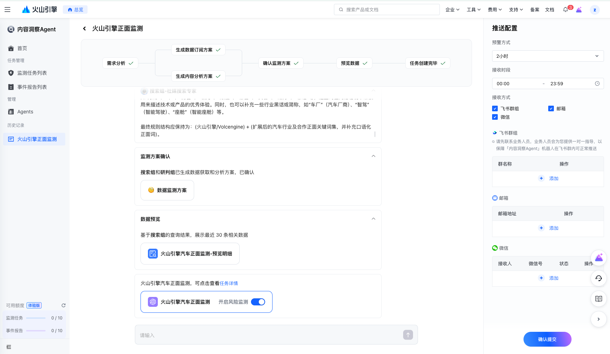This screenshot has width=610, height=354.
Task: Collapse the 监测方案确认 section
Action: coord(373,156)
